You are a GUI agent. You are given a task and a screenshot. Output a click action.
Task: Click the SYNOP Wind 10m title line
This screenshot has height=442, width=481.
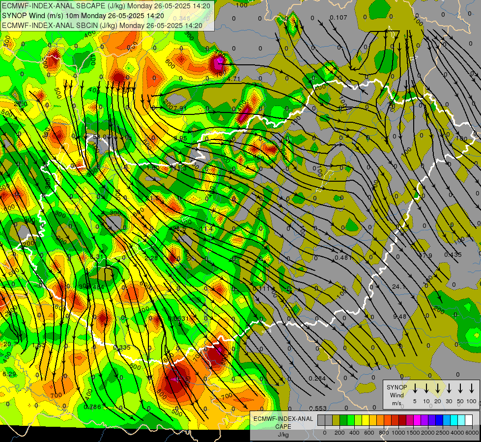tap(83, 16)
